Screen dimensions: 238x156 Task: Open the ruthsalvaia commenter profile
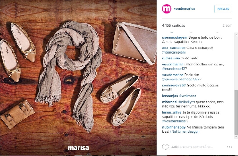[171, 58]
